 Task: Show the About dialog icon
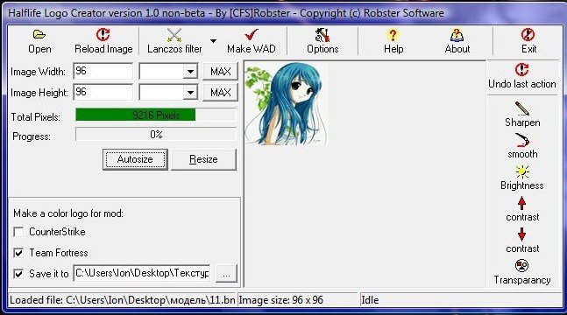[457, 35]
